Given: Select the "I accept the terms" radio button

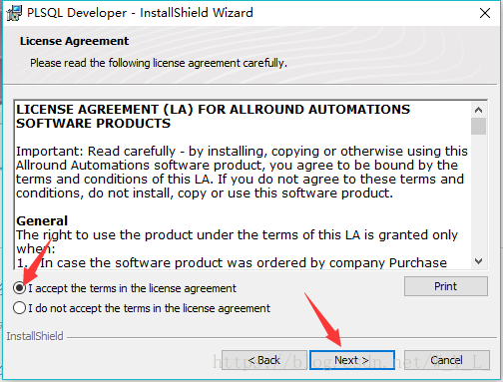Looking at the screenshot, I should (19, 288).
